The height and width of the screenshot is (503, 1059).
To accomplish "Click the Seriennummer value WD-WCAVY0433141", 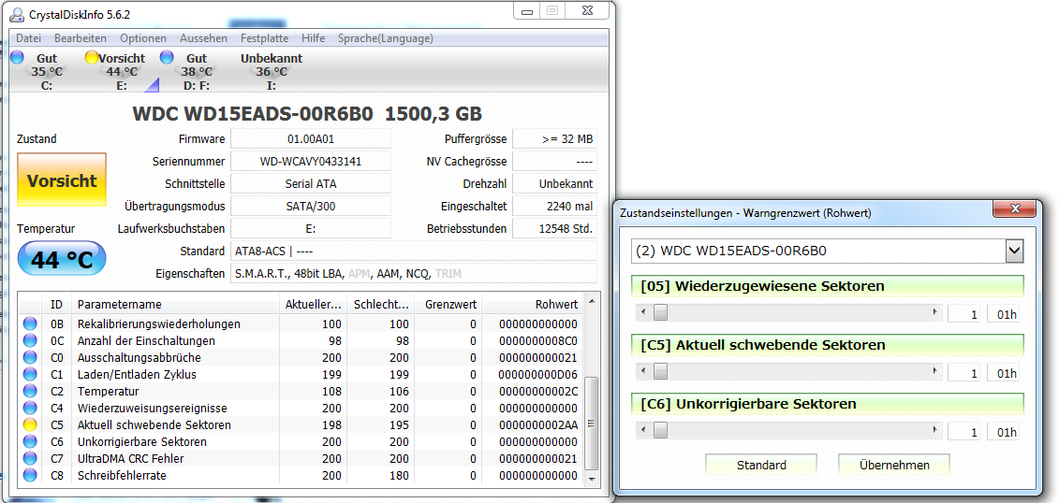I will (311, 161).
